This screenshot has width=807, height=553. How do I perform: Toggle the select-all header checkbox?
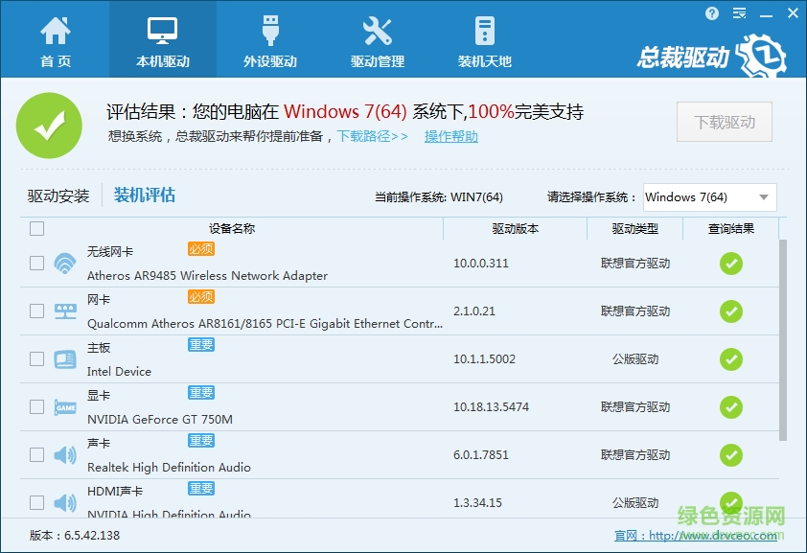[x=36, y=228]
